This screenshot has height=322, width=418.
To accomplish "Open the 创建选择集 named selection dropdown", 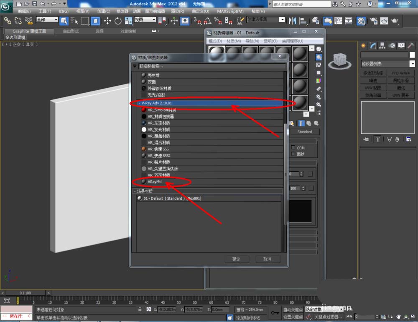I will pyautogui.click(x=266, y=20).
